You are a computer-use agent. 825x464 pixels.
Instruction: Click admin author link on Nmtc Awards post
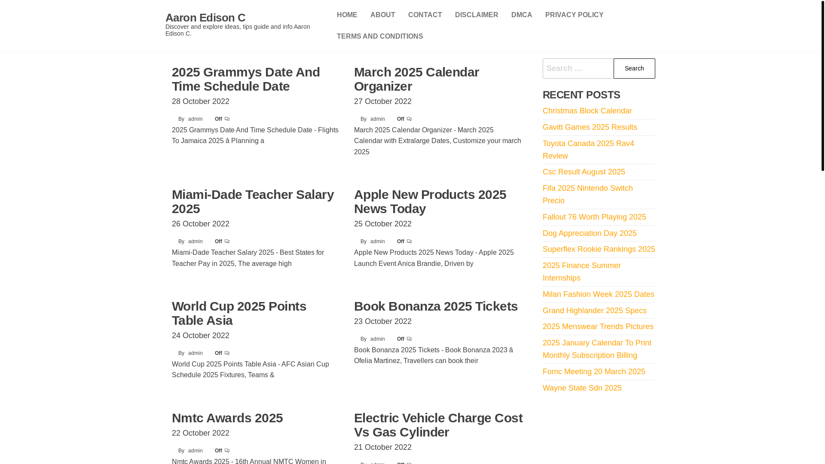coord(195,451)
